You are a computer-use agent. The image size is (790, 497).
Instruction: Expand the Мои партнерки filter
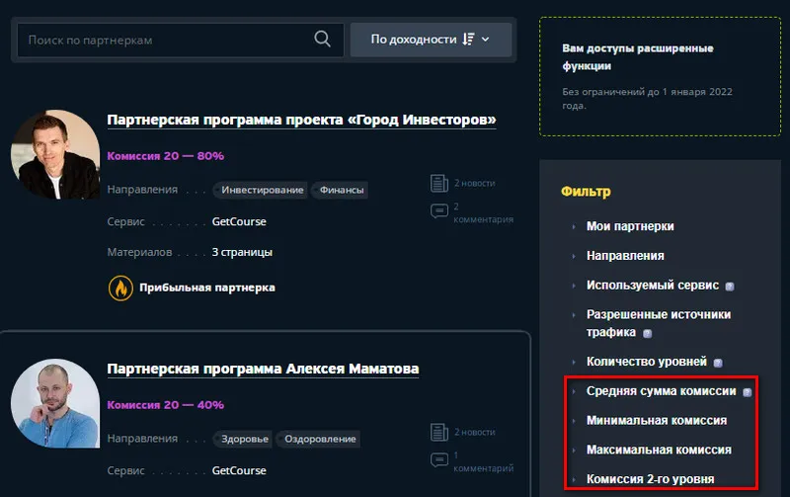click(x=630, y=226)
